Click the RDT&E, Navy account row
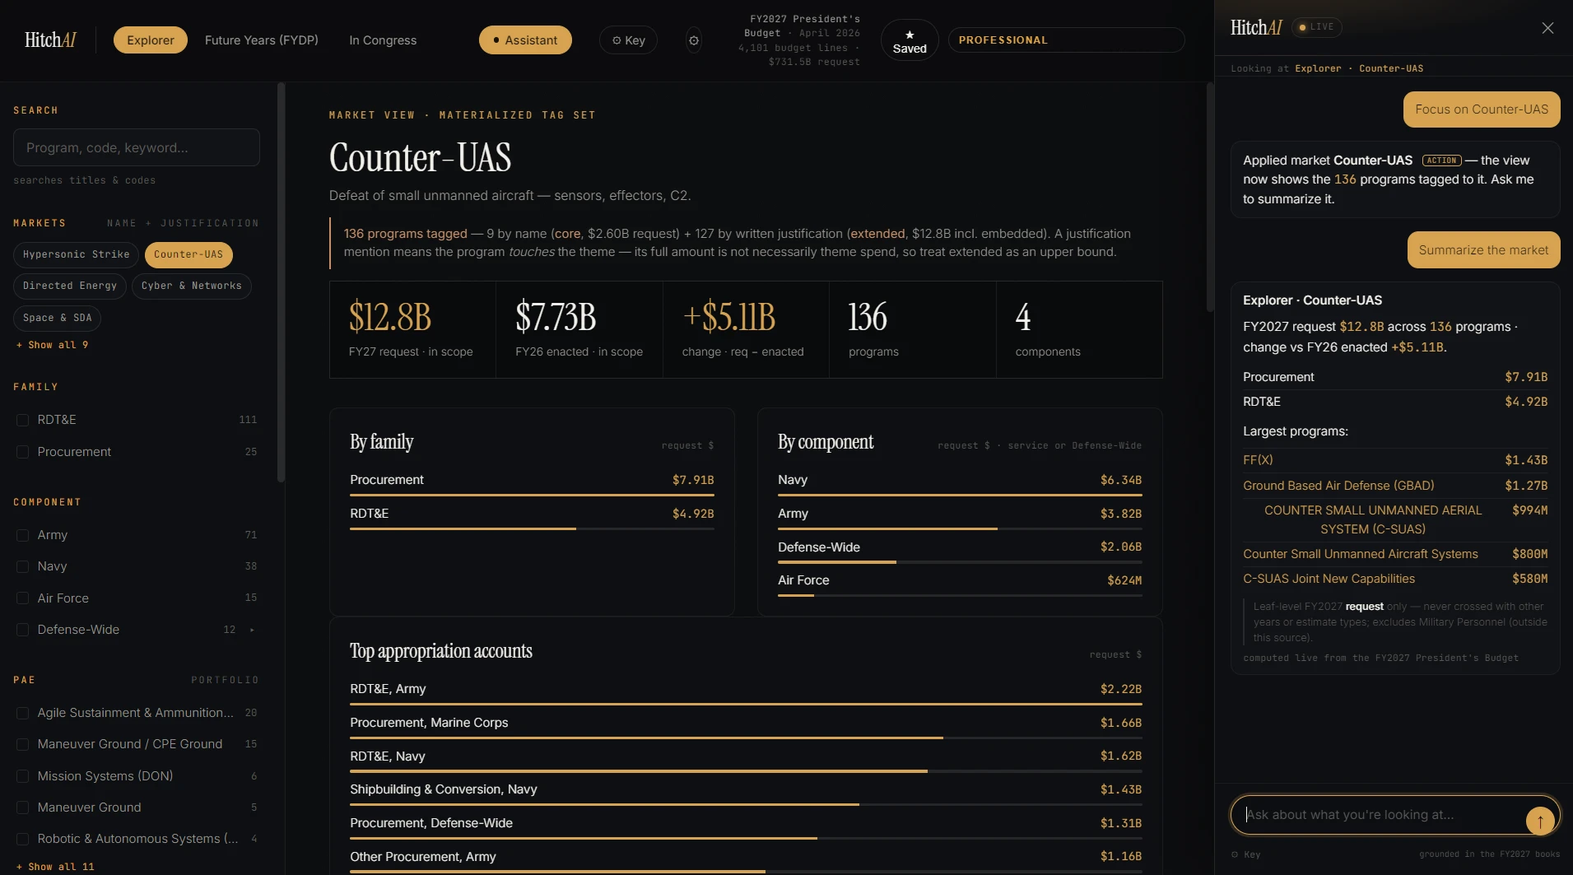Screen dimensions: 1573x875 click(x=746, y=761)
